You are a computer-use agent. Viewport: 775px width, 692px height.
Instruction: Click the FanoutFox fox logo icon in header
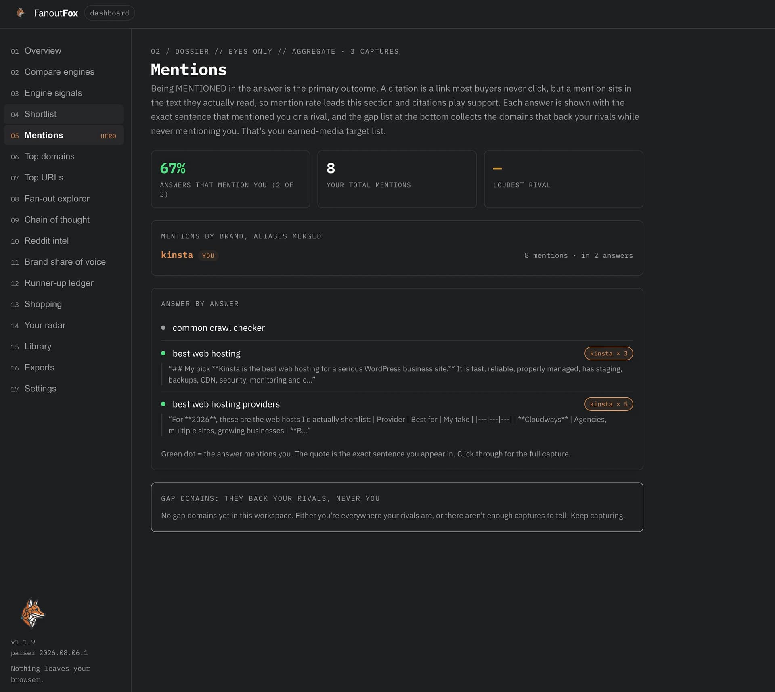click(21, 13)
